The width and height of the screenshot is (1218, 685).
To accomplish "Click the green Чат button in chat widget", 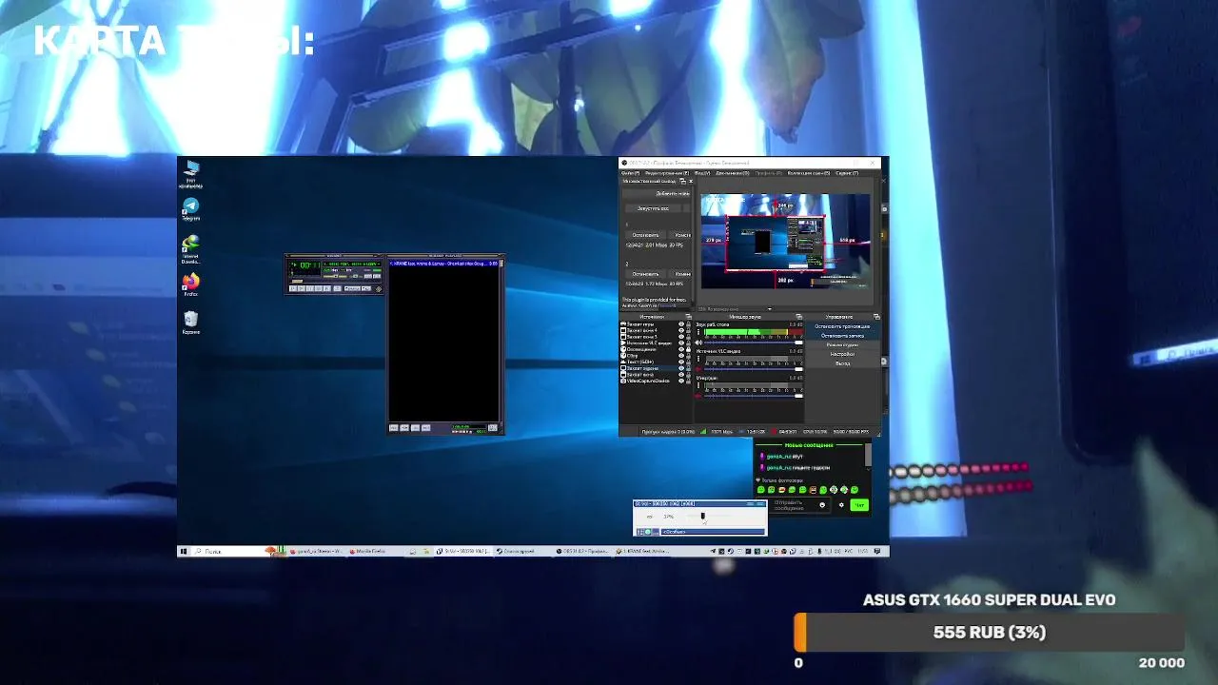I will 859,505.
